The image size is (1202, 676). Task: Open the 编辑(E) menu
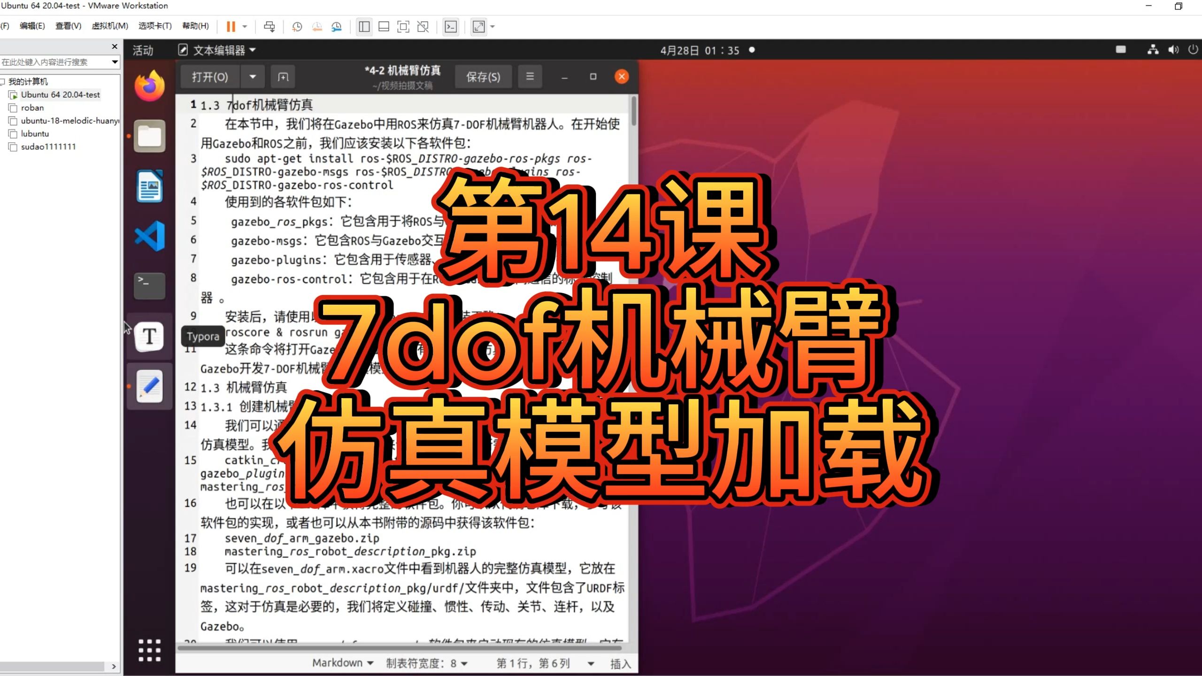pyautogui.click(x=32, y=26)
